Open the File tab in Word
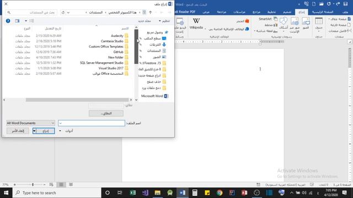This screenshot has width=353, height=198. 345,12
